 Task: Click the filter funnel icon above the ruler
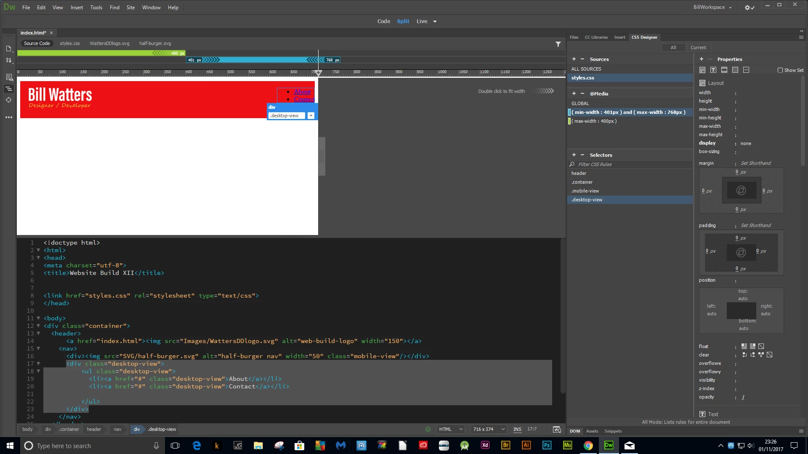(x=558, y=44)
